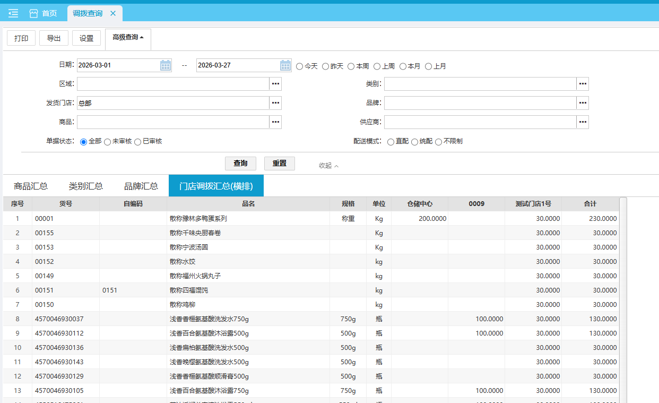
Task: Open the 发货门店 selection ellipsis button
Action: [x=275, y=103]
